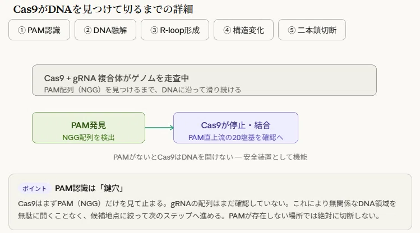Click the purple Cas9が停止・結合 box
The image size is (420, 233).
pyautogui.click(x=236, y=128)
